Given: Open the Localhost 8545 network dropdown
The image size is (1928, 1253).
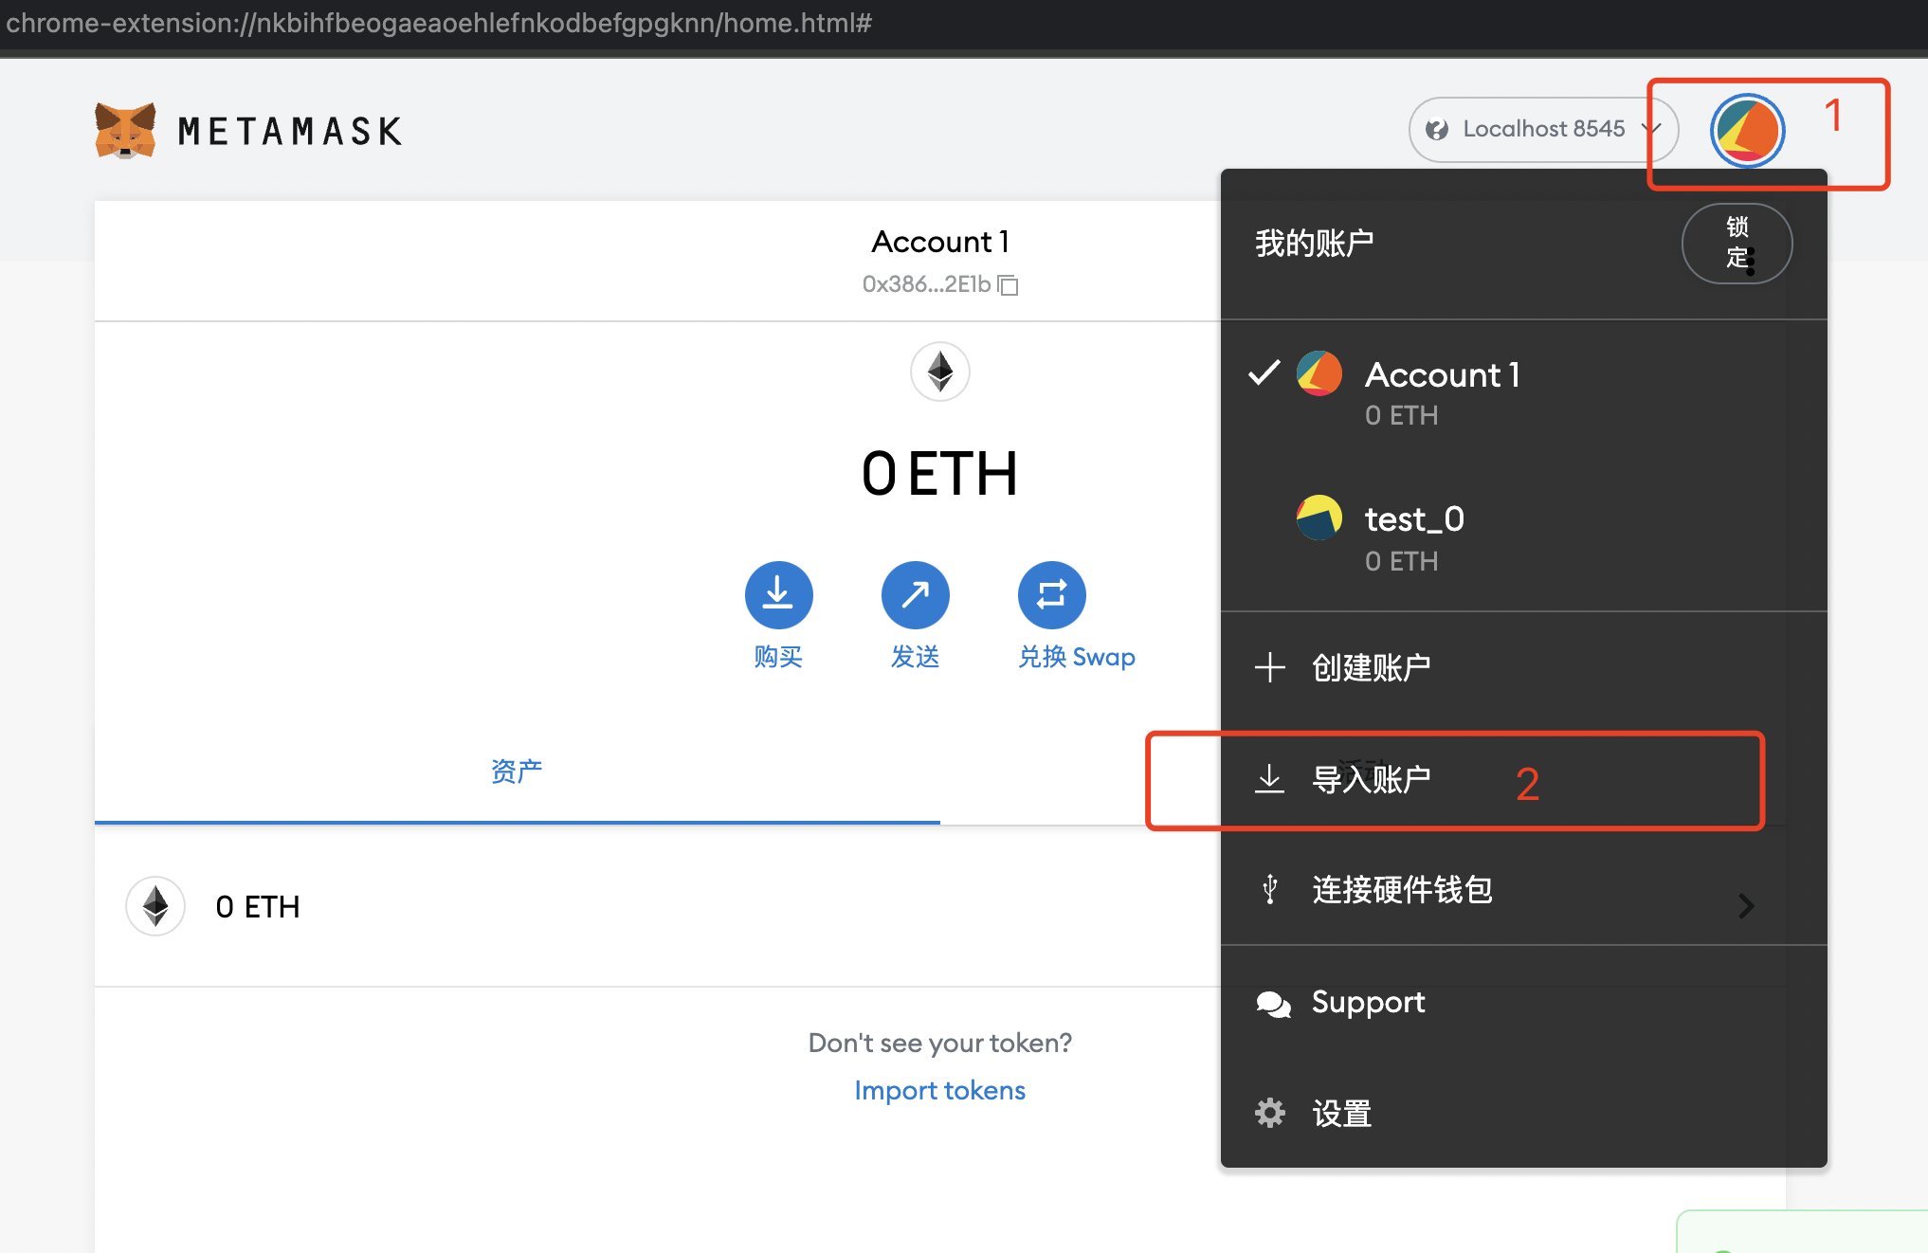Looking at the screenshot, I should coord(1543,130).
